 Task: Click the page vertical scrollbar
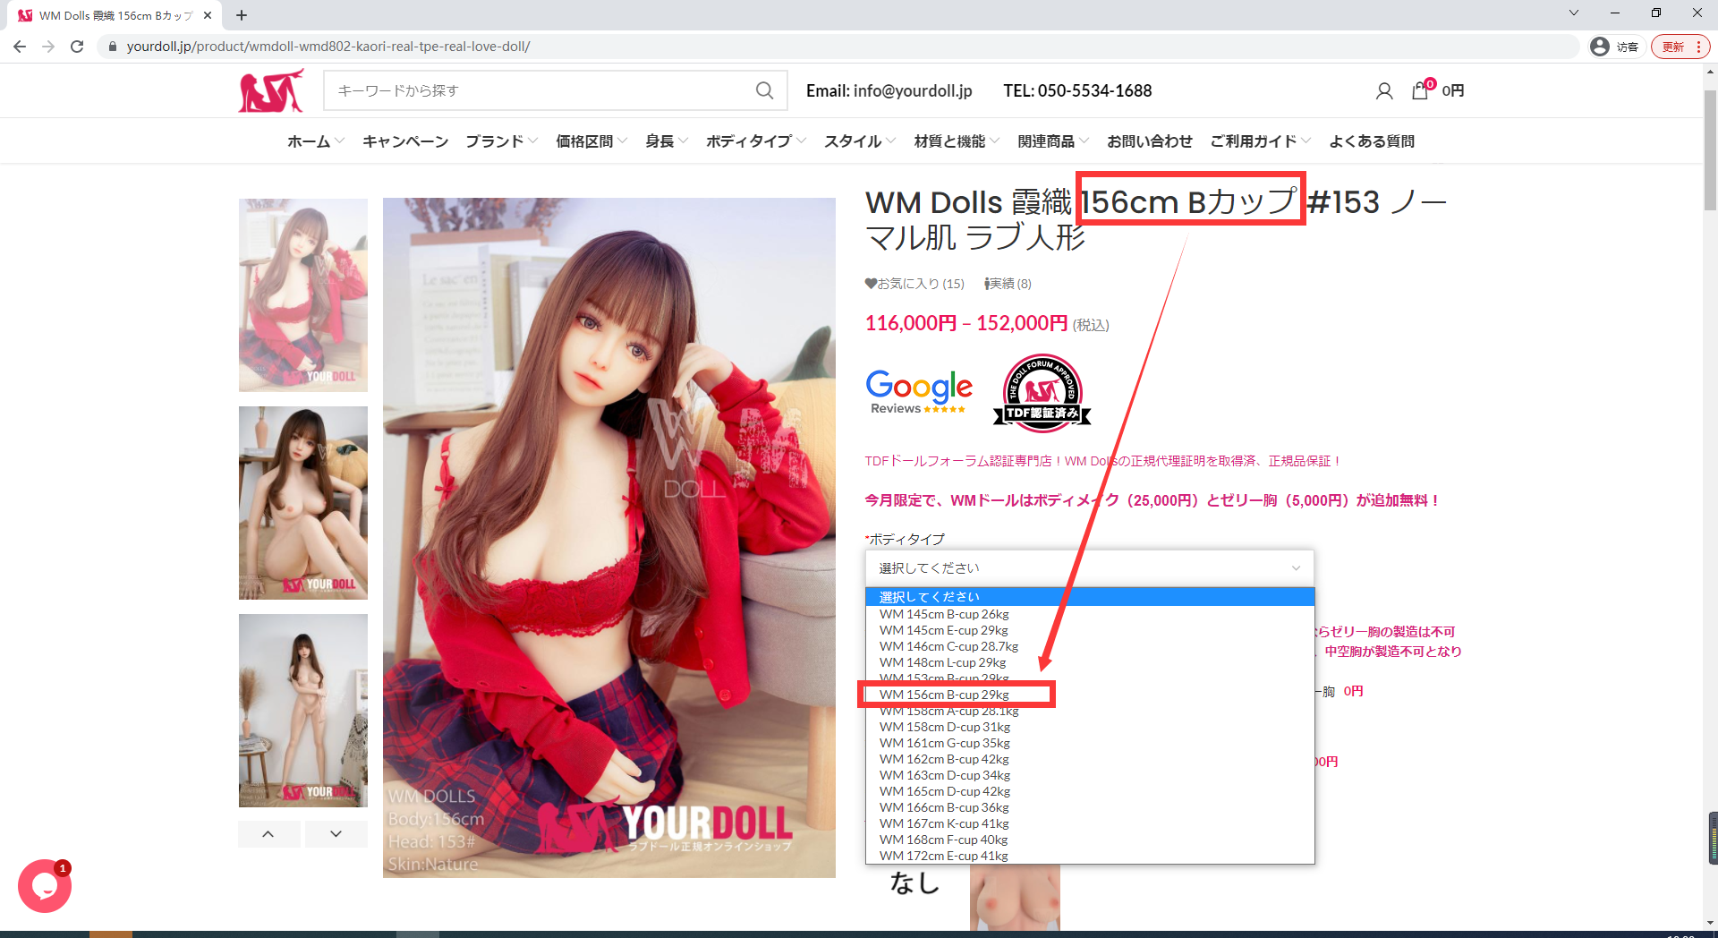point(1710,150)
